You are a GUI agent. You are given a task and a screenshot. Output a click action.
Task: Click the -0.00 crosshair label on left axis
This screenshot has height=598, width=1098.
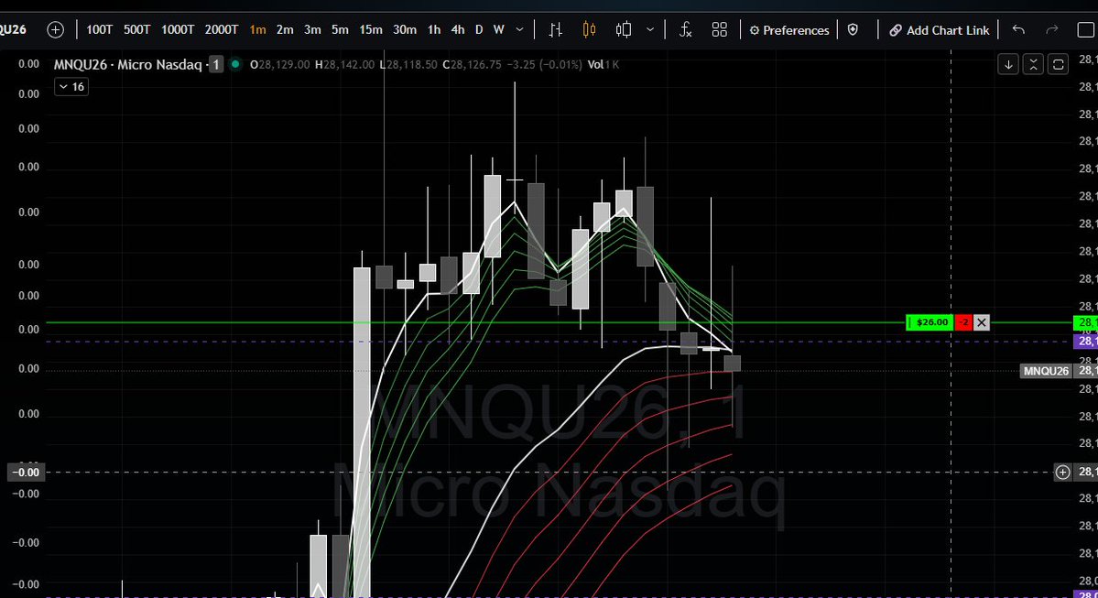26,472
